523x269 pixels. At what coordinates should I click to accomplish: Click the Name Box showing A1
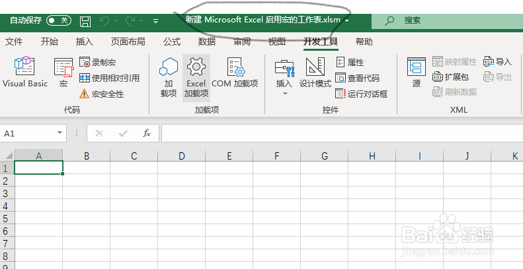[x=28, y=133]
